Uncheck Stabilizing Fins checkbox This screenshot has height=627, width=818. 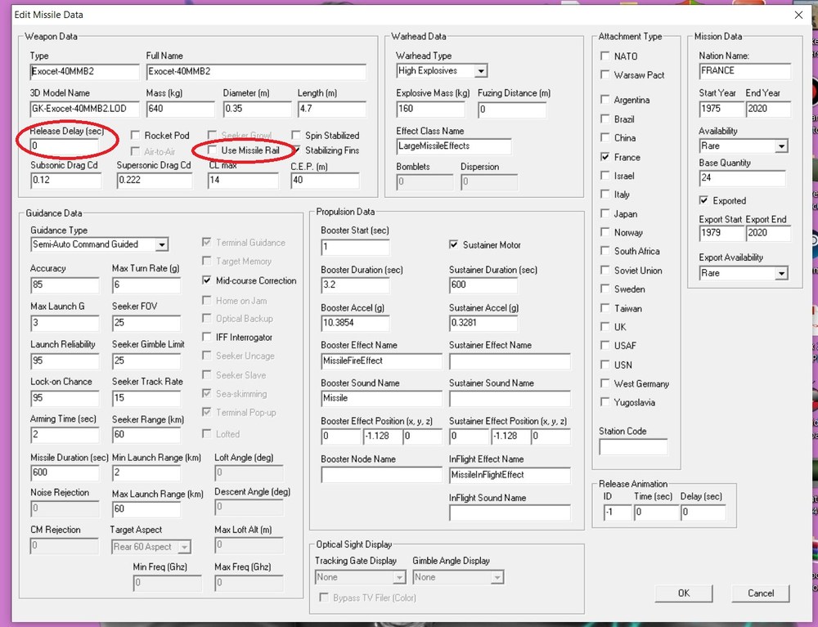(x=296, y=150)
